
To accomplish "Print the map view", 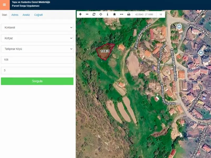I will click(129, 14).
